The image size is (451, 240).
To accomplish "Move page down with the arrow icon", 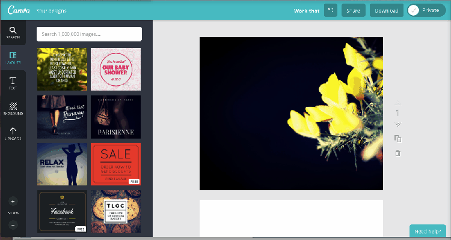I will point(397,124).
